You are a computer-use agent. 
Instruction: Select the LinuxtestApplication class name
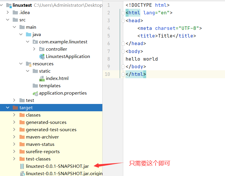(x=68, y=57)
